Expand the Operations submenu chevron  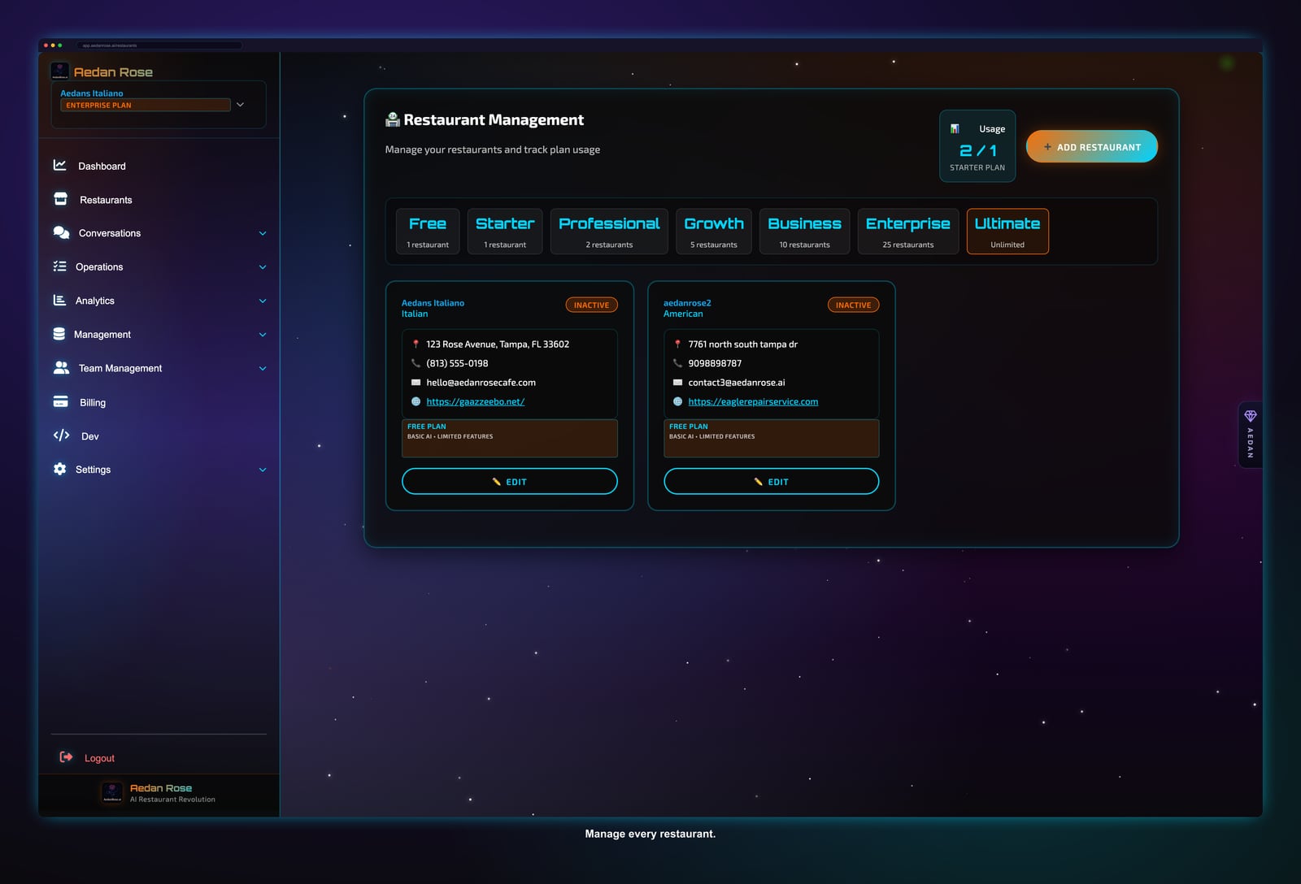[x=263, y=267]
